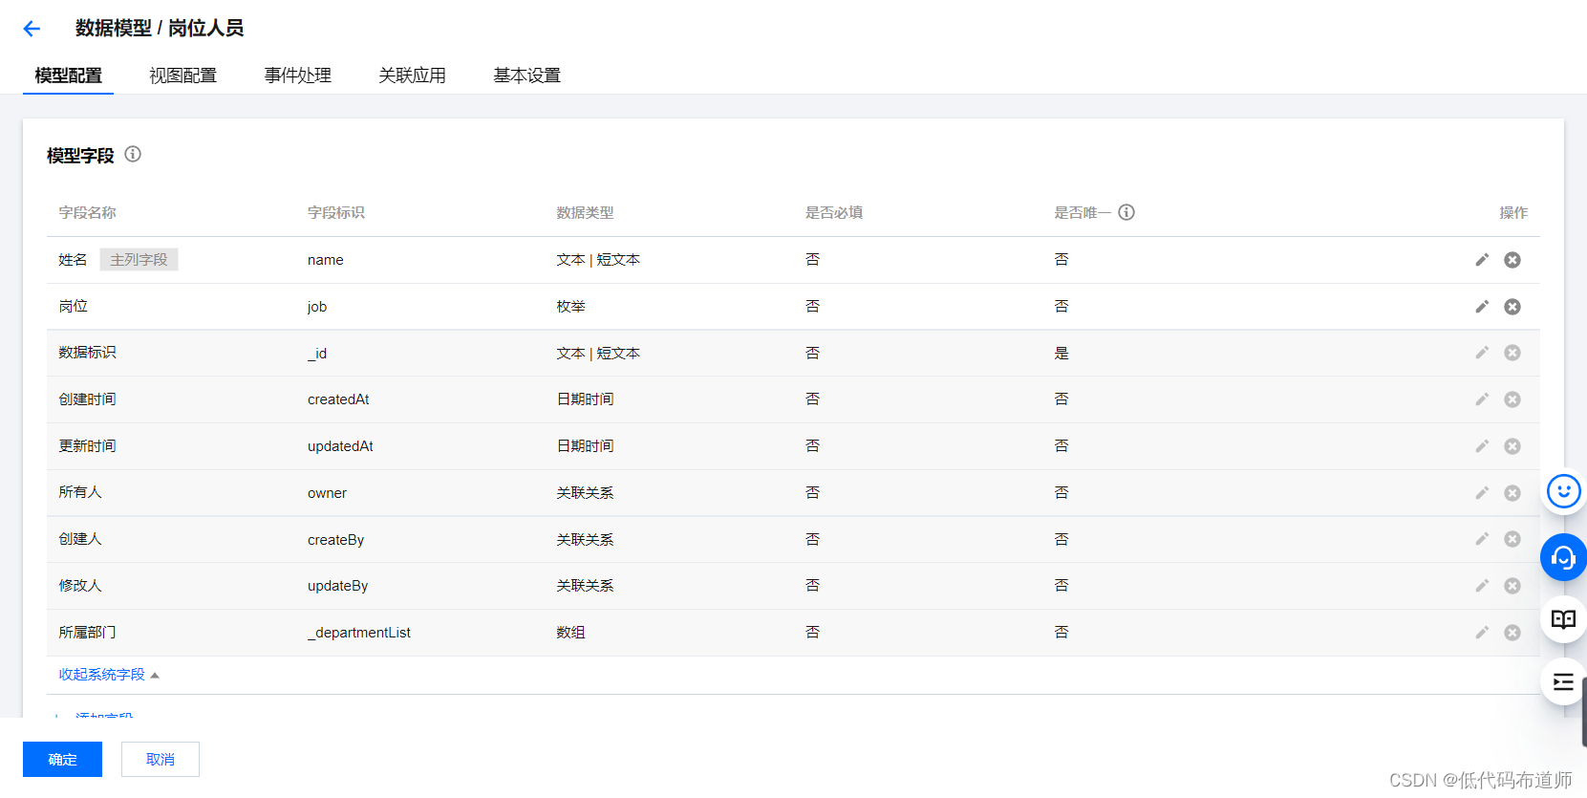The image size is (1587, 798).
Task: Click edit pencil in 所属部门 row
Action: (1482, 633)
